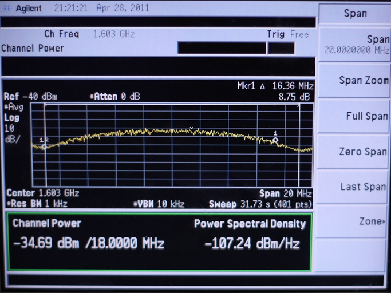Select the Span 20.0000000 MHz softkey
The image size is (391, 293).
point(354,45)
